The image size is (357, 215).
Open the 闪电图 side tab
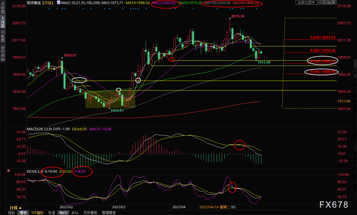pos(3,36)
